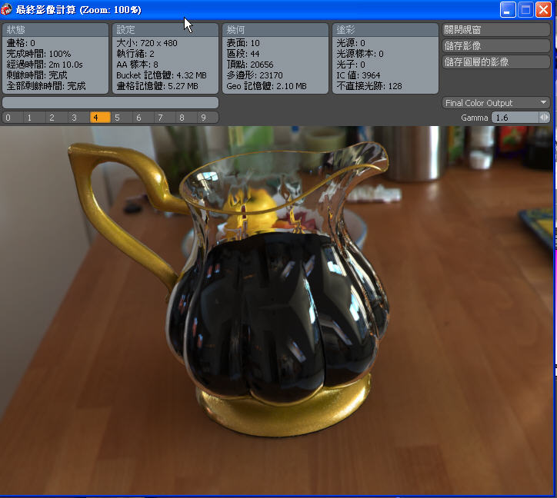Click the text '多邊形: 23170'
The width and height of the screenshot is (557, 498).
coord(255,75)
